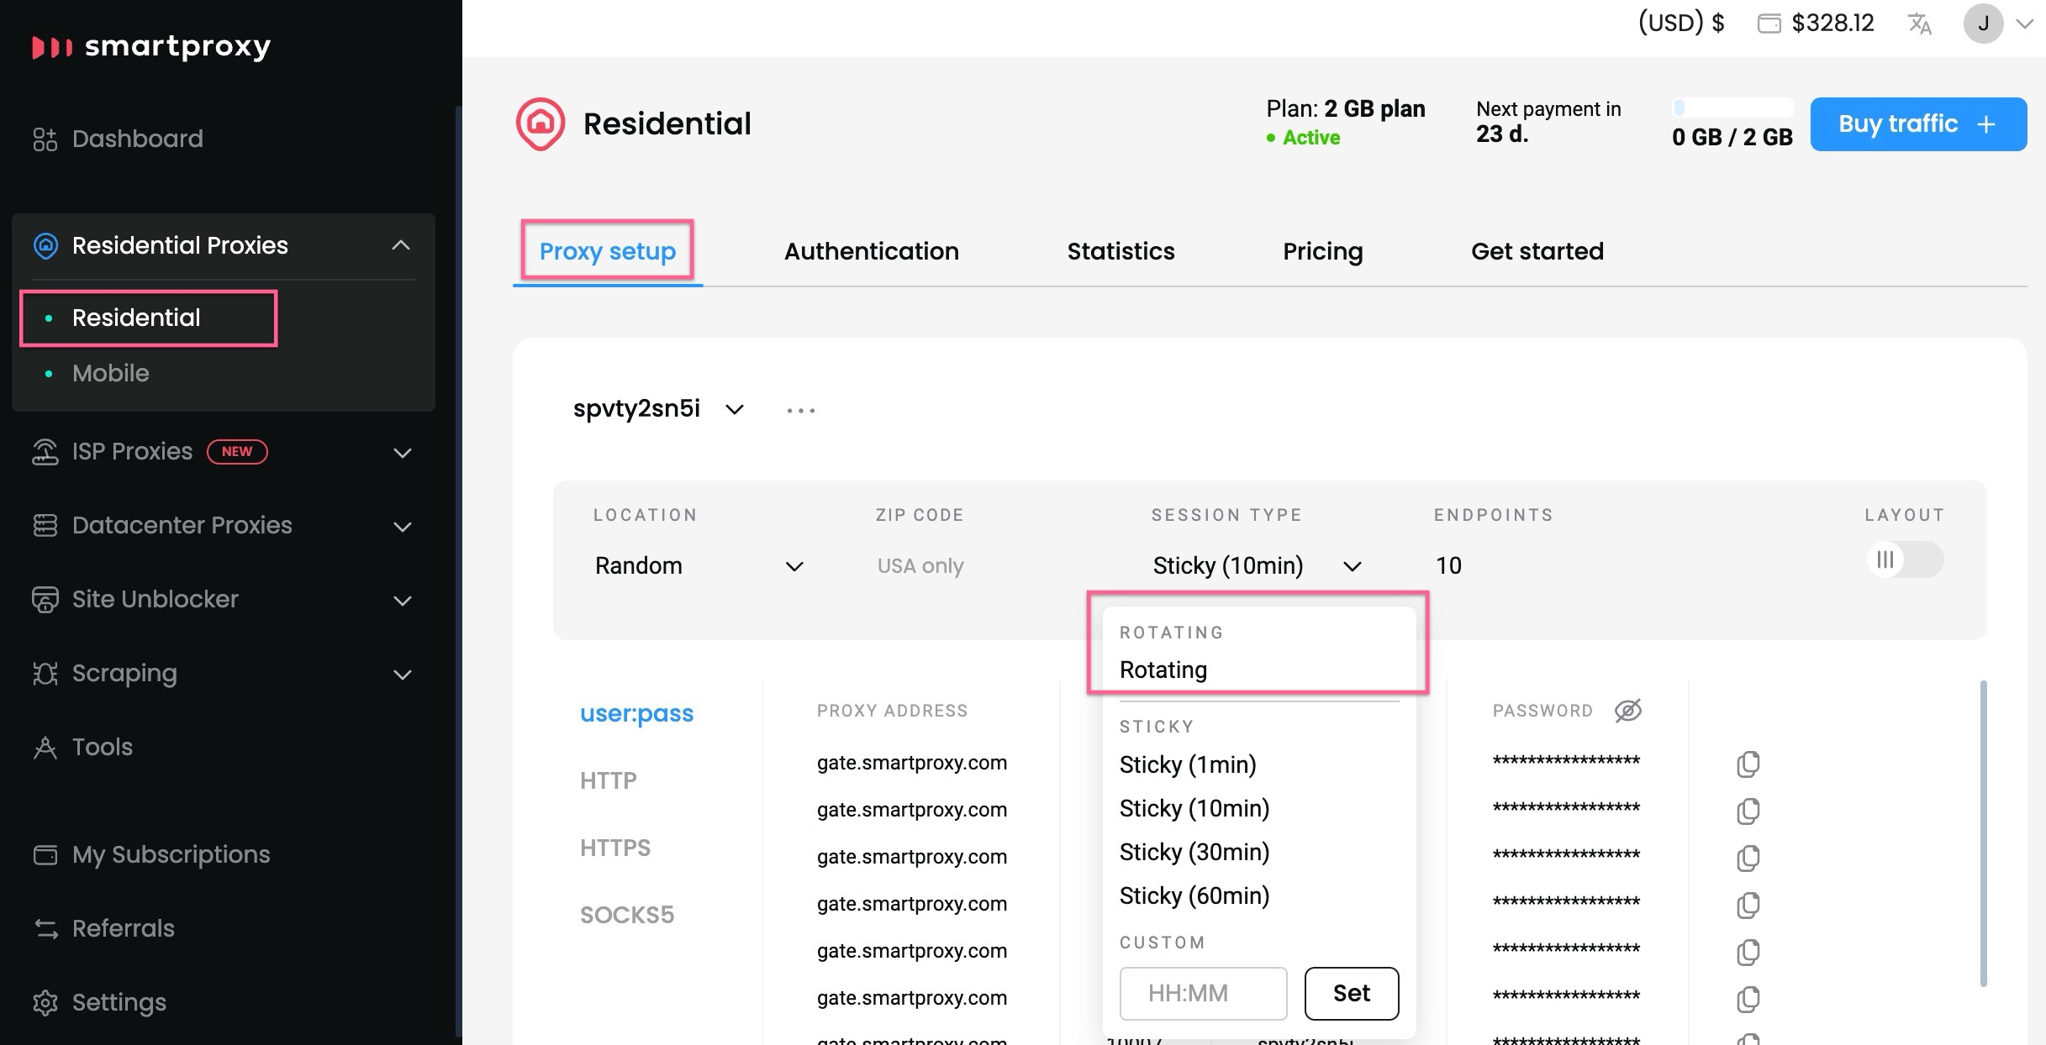Expand the Site Unblocker section
The width and height of the screenshot is (2046, 1045).
[403, 601]
